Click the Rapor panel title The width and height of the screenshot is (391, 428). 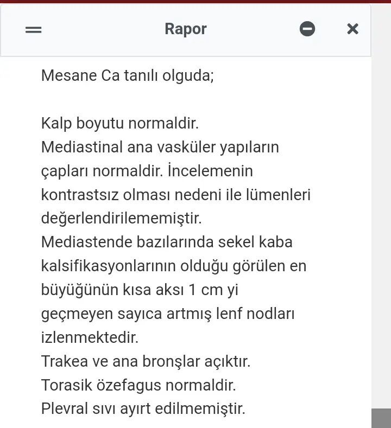186,29
